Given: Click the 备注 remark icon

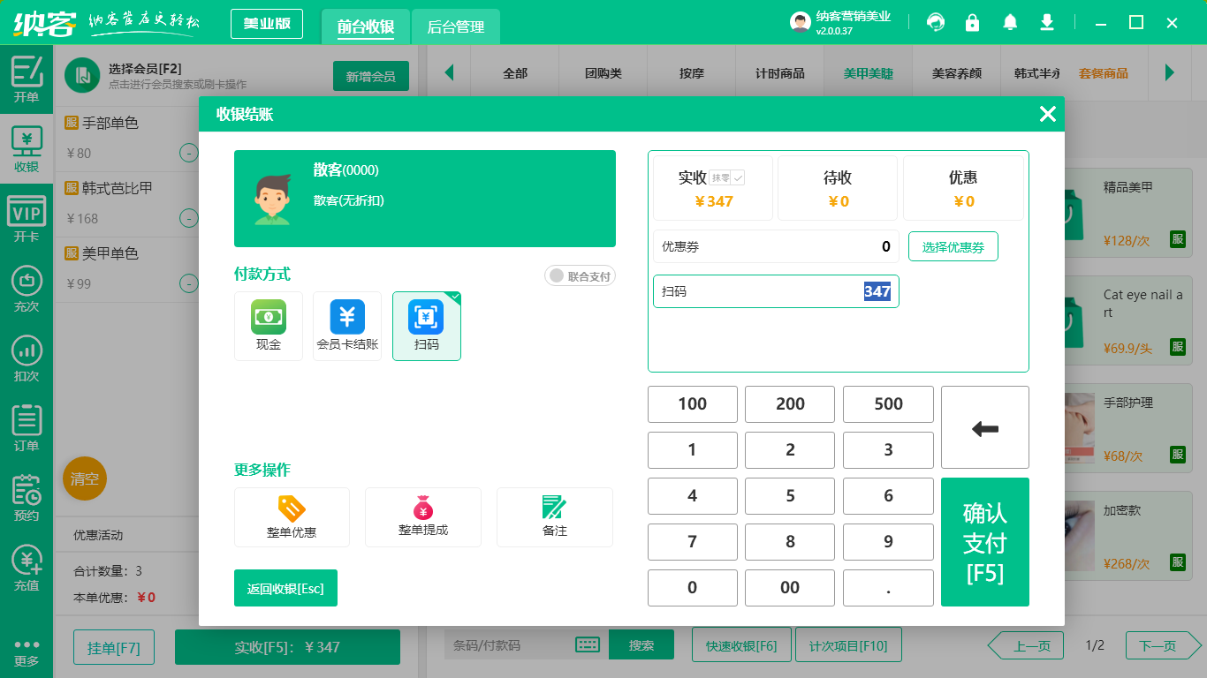Looking at the screenshot, I should click(x=554, y=516).
